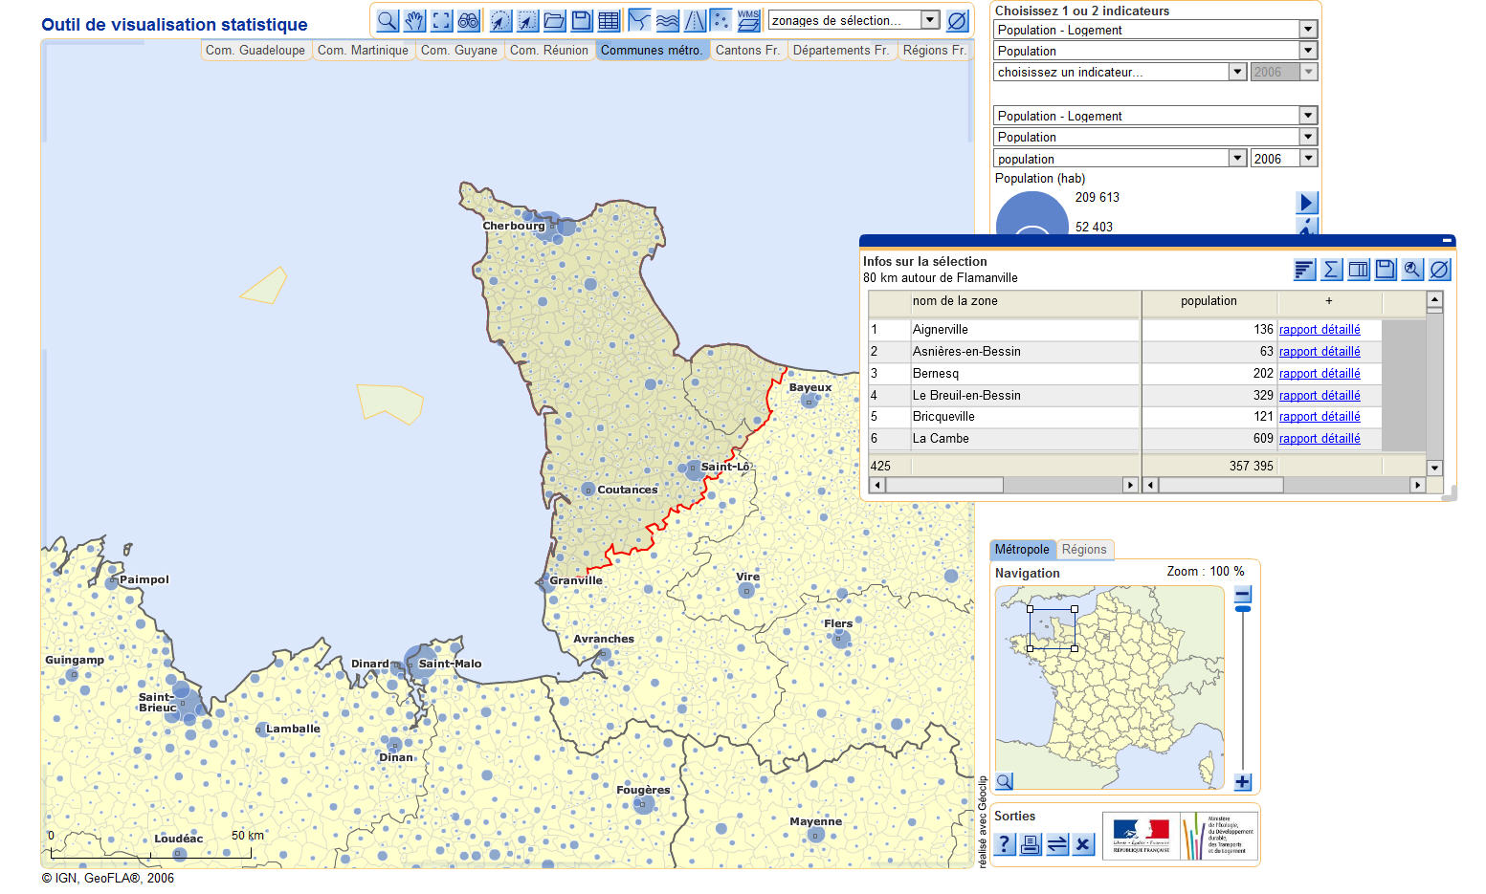The height and width of the screenshot is (894, 1486).
Task: Click the sum sigma icon in the selection panel
Action: (1331, 271)
